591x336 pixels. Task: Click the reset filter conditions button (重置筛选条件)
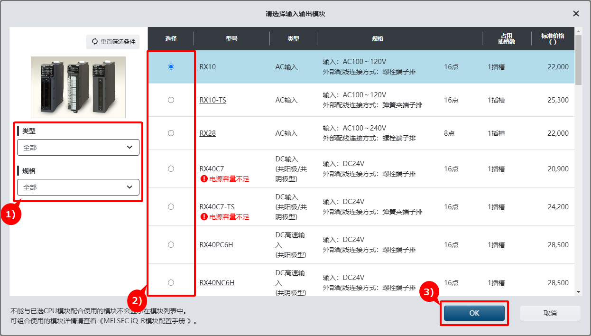pos(113,42)
